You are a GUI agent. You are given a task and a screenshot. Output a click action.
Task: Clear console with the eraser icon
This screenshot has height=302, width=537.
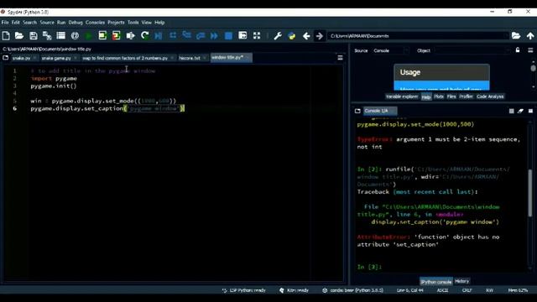pyautogui.click(x=520, y=111)
